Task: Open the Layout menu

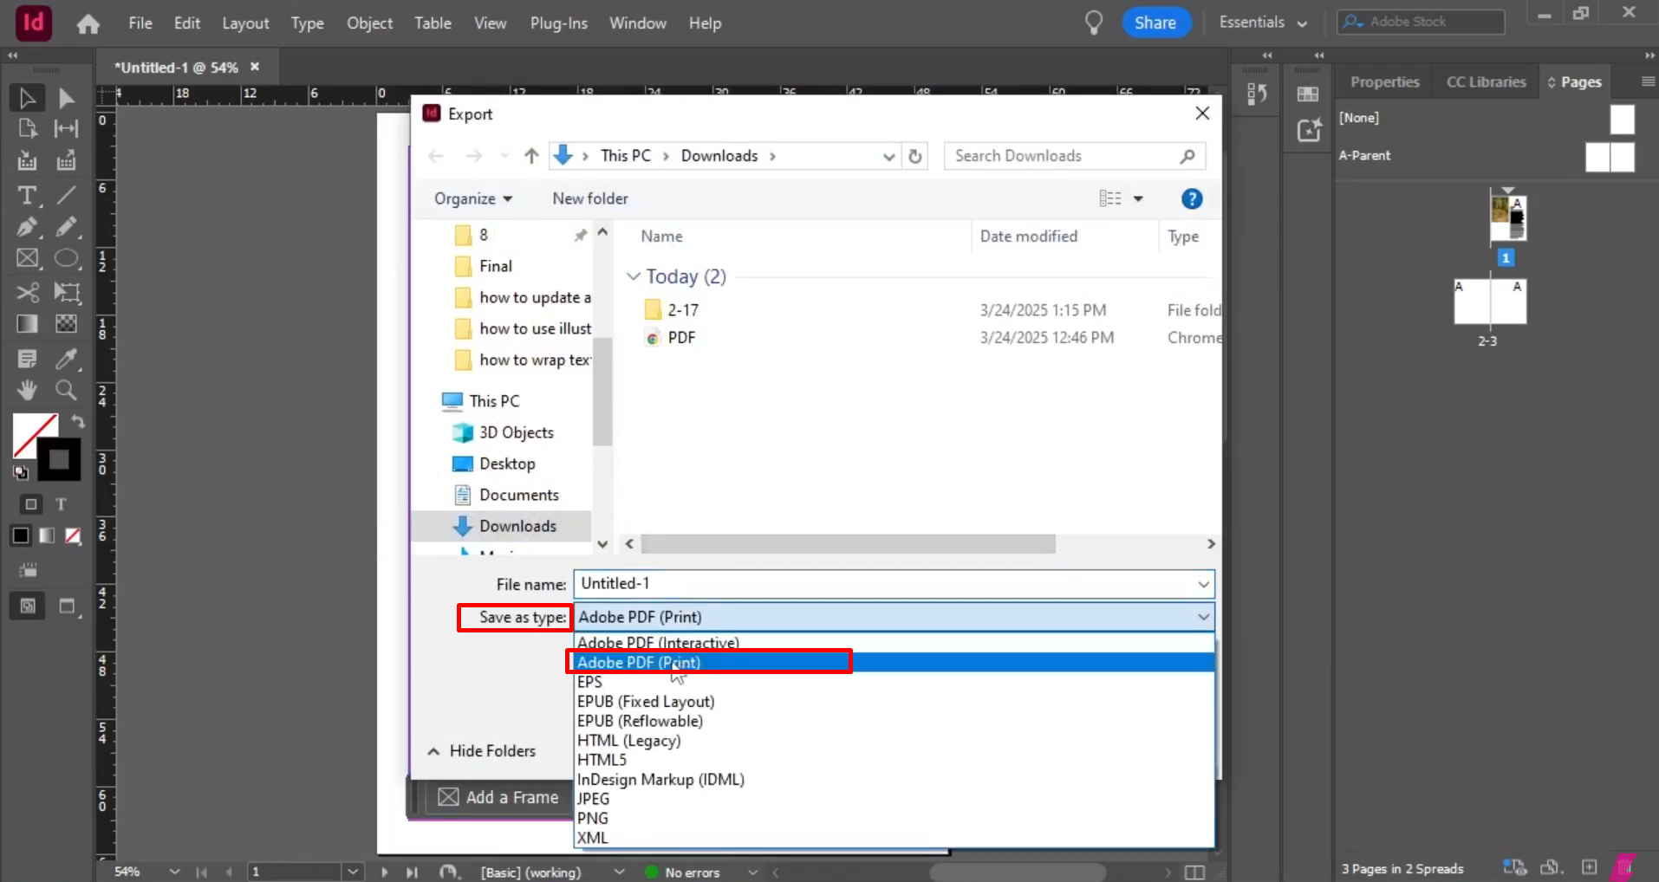Action: [x=245, y=23]
